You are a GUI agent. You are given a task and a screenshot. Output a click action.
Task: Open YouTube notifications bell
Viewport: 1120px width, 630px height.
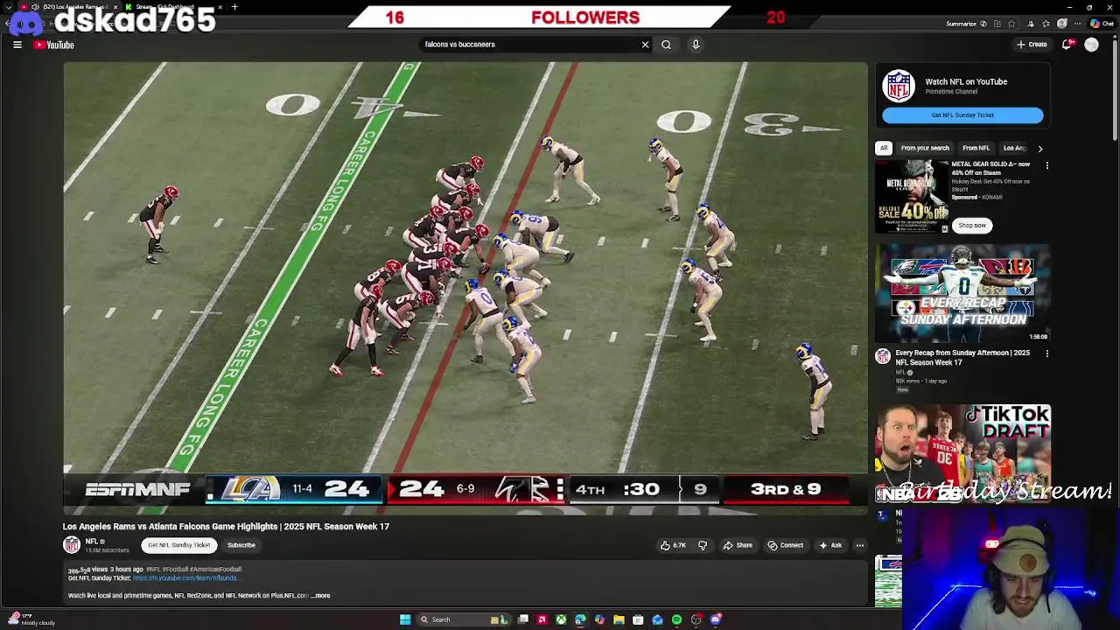(1067, 45)
